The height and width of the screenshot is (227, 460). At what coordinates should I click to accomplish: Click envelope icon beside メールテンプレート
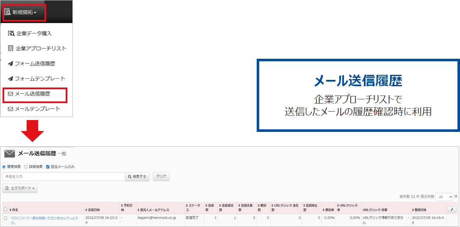[11, 109]
